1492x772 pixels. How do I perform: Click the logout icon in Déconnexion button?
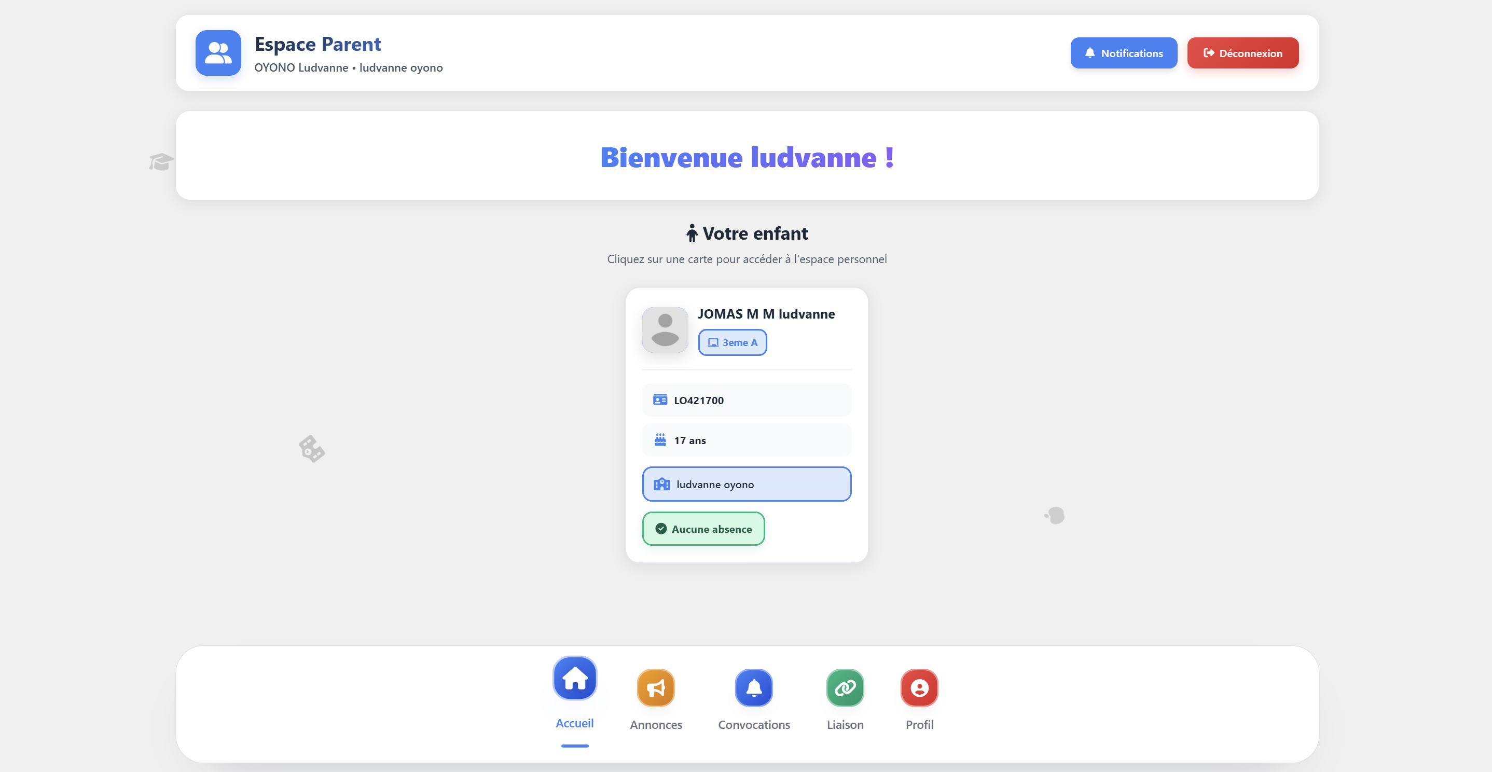point(1210,53)
